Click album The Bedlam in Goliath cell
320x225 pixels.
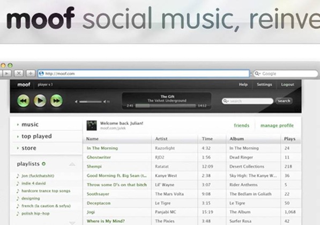(x=250, y=194)
